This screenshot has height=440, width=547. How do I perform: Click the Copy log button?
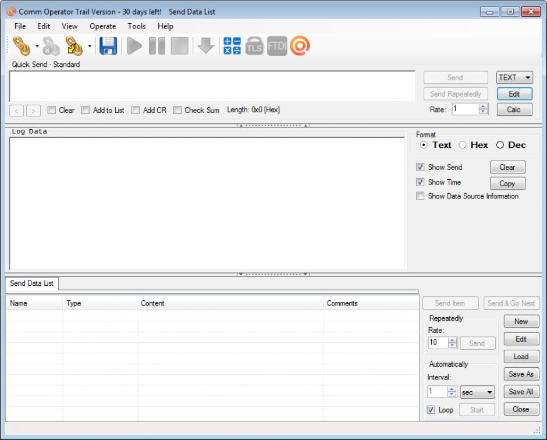[507, 183]
